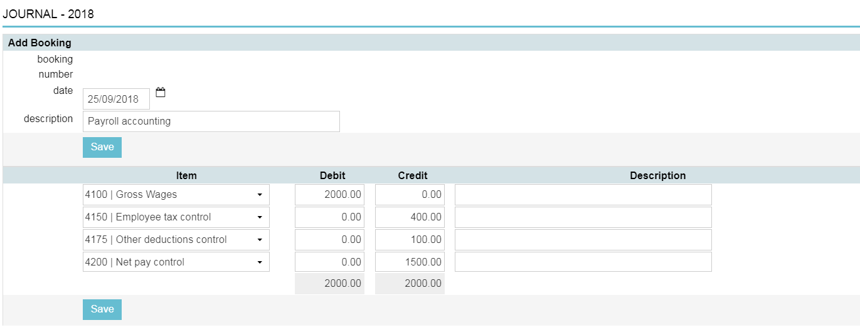Click the Gross Wages row description box

pos(583,195)
